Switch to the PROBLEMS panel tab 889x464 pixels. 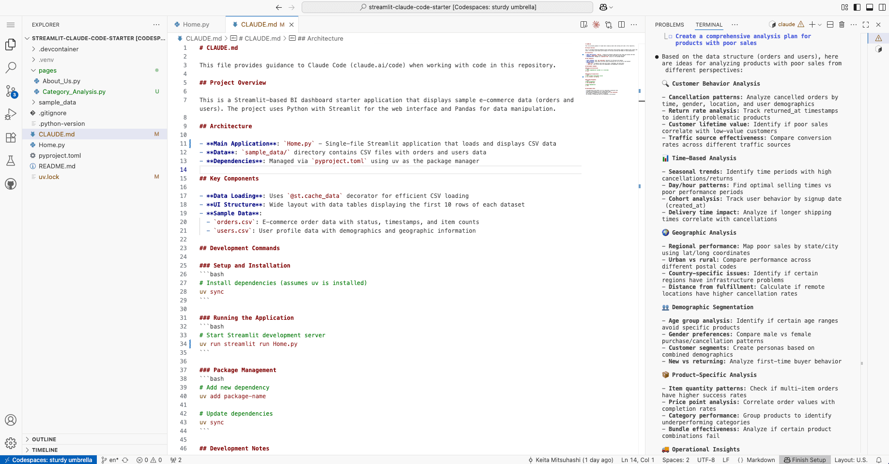click(x=669, y=25)
